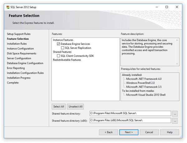Image resolution: width=187 pixels, height=143 pixels.
Task: Select the Installation Rules step
Action: pos(17,44)
